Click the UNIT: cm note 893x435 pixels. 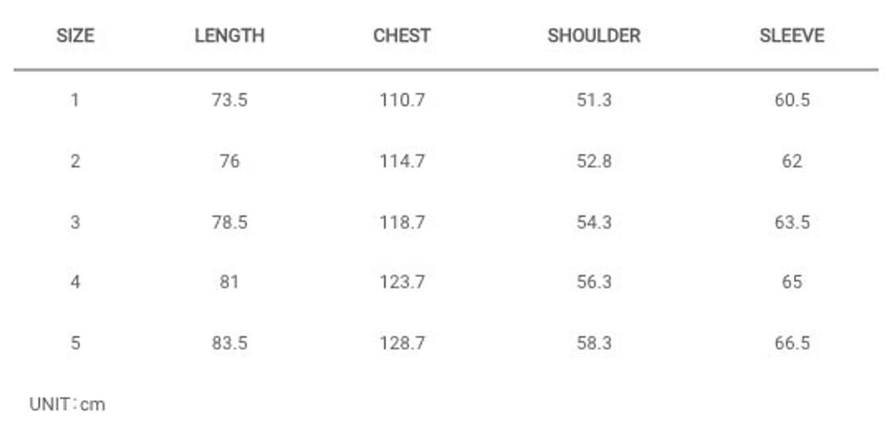pos(67,405)
